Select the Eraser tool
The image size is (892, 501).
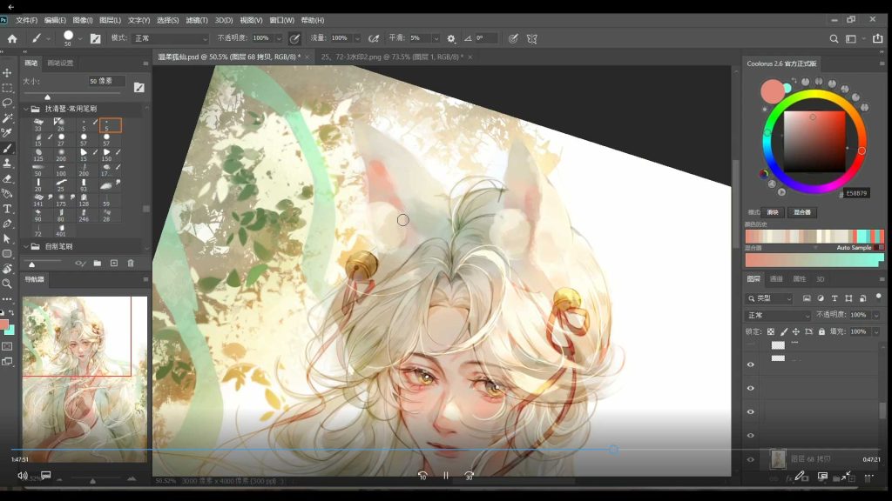[7, 178]
